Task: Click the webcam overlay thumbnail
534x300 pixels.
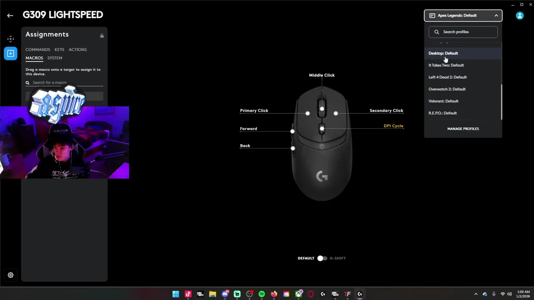Action: coord(65,142)
